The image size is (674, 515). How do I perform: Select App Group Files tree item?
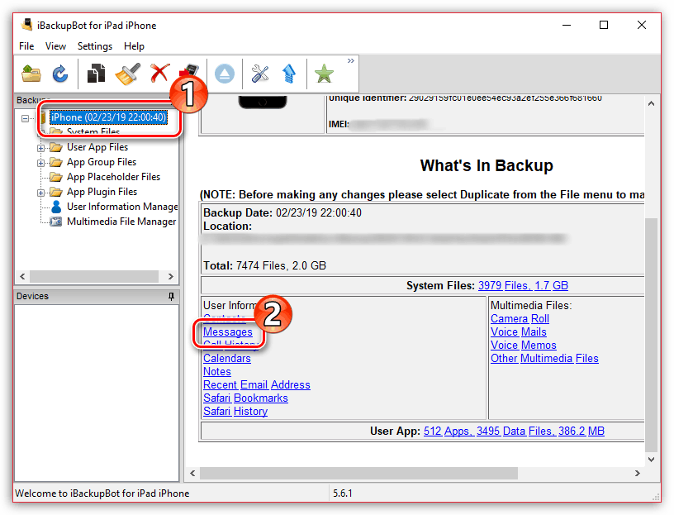[102, 162]
